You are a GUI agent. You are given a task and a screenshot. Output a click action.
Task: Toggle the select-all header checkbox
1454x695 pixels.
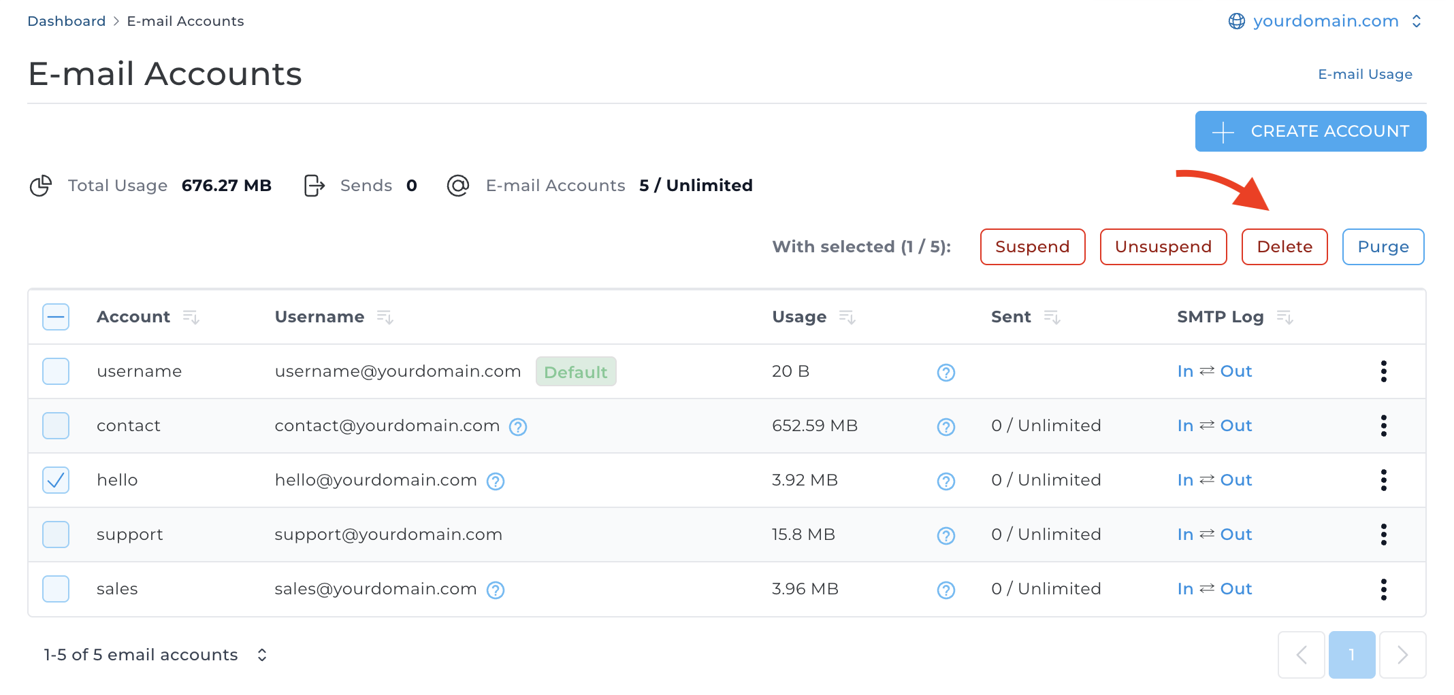pyautogui.click(x=56, y=317)
